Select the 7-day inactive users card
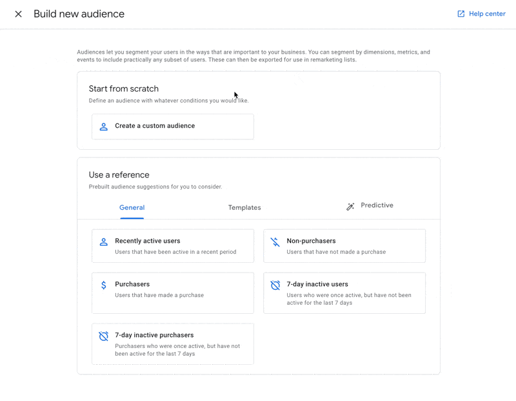 tap(344, 293)
